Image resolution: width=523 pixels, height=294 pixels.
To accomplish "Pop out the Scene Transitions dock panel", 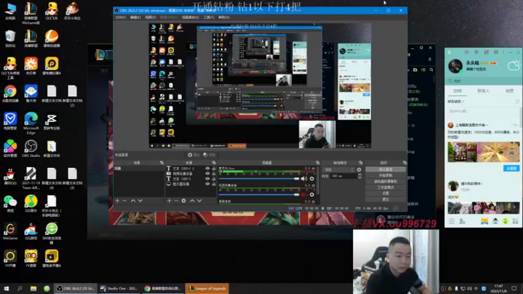I will point(361,163).
